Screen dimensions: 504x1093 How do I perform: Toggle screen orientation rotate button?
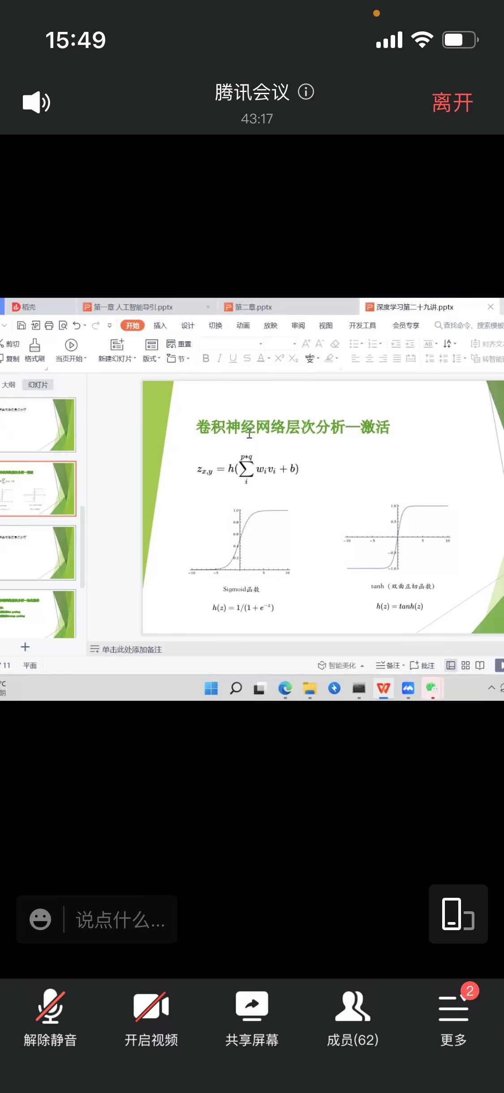(x=458, y=914)
